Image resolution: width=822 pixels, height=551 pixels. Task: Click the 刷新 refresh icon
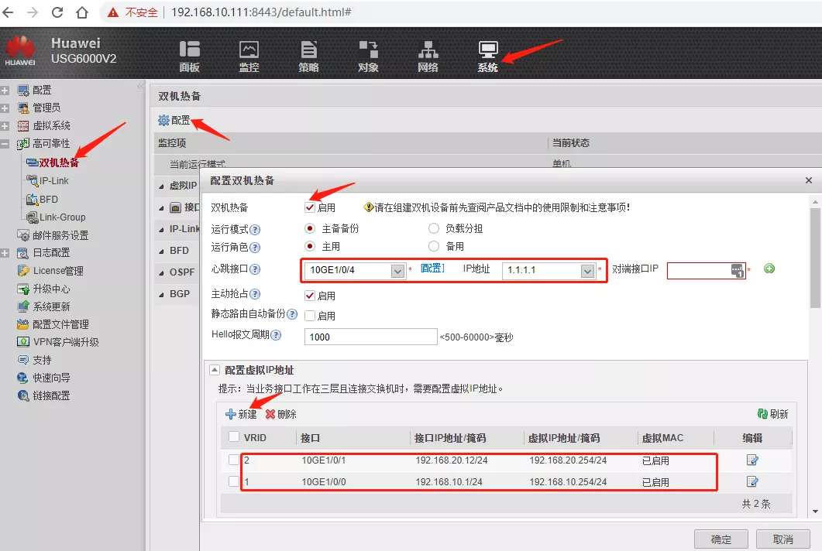762,414
